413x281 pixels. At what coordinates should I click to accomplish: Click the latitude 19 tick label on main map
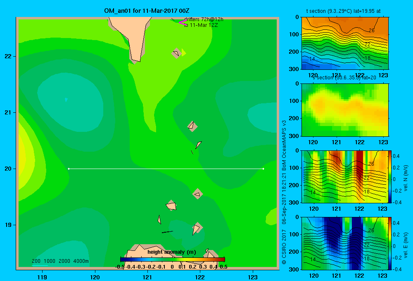[x=8, y=225]
